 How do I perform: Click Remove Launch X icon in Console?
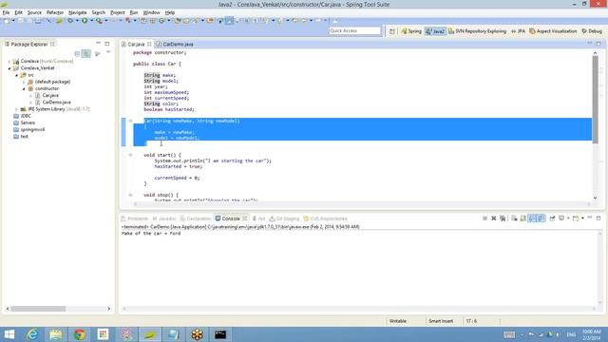pos(494,218)
